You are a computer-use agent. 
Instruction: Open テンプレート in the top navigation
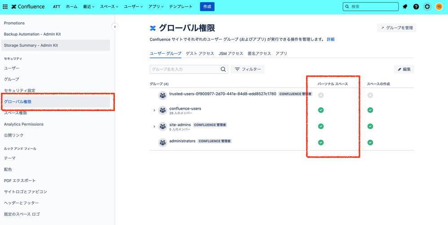[181, 7]
